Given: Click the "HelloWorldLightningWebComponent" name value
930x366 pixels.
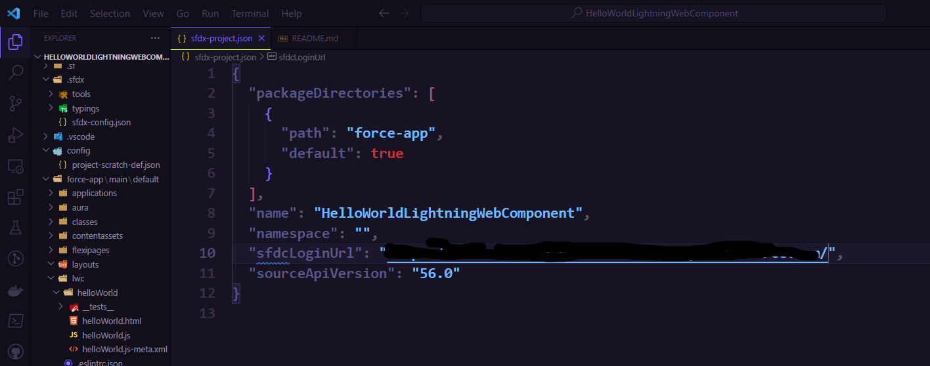Looking at the screenshot, I should (448, 213).
